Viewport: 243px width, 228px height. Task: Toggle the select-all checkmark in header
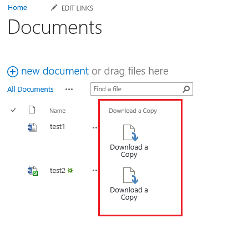point(13,110)
